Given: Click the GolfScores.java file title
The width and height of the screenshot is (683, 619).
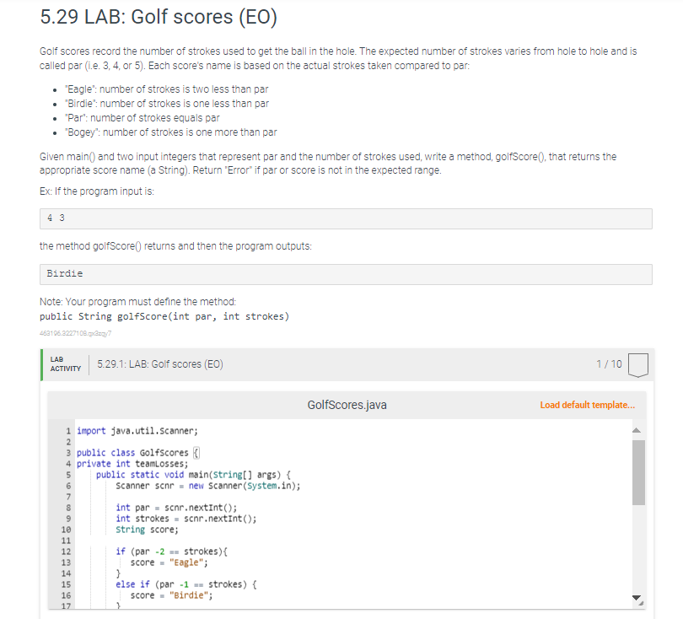Looking at the screenshot, I should [347, 405].
